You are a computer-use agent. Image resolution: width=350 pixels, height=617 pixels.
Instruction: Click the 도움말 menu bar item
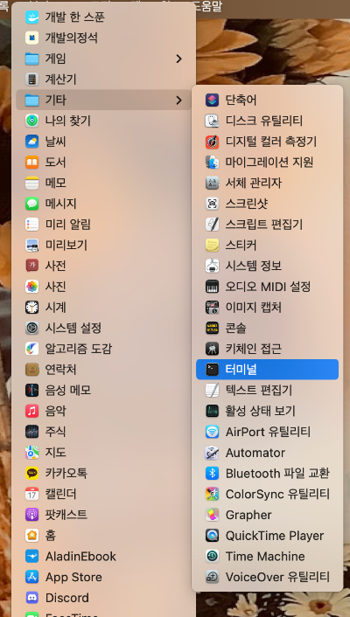pos(206,5)
